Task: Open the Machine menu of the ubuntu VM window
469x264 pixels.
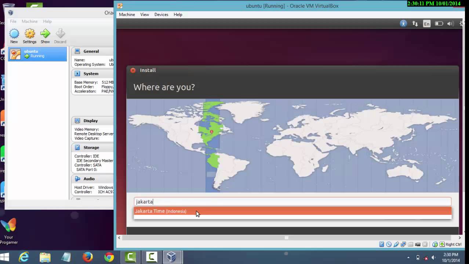Action: [x=127, y=15]
